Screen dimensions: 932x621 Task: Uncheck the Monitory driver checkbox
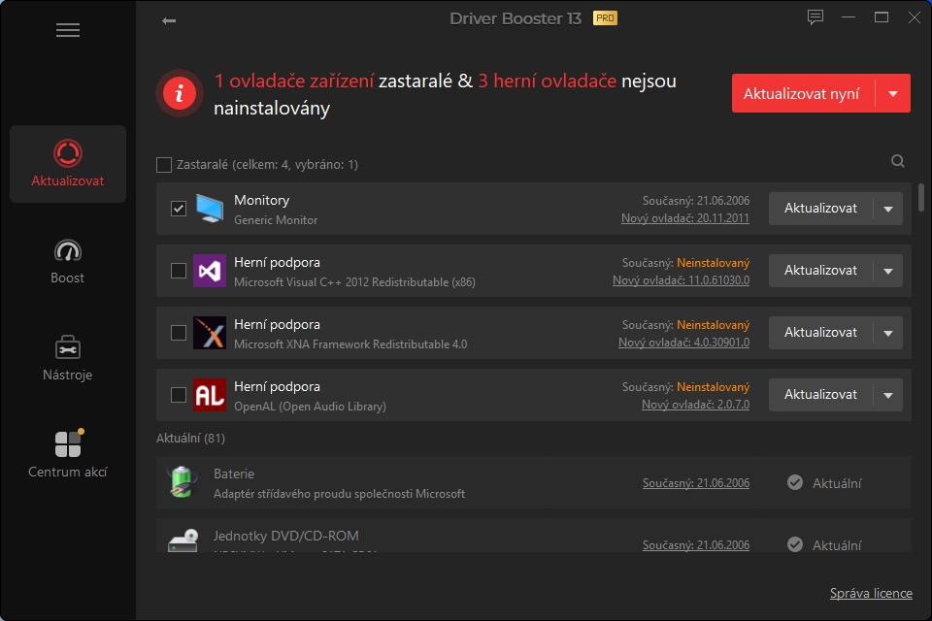[x=179, y=209]
